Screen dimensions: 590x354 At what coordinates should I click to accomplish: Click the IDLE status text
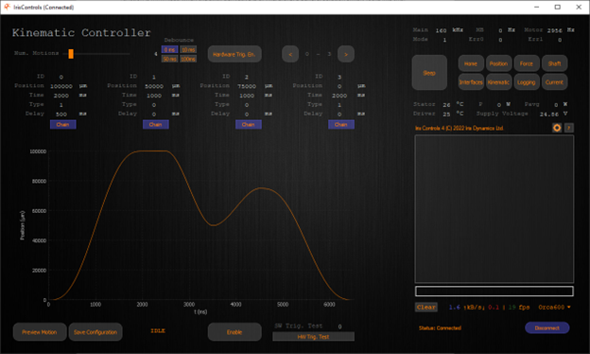tap(158, 330)
